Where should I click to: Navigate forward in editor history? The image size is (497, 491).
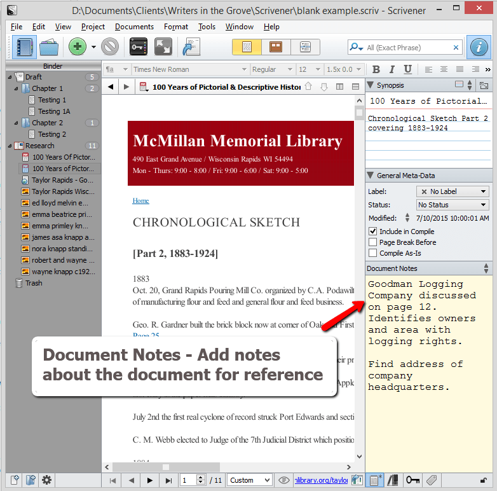(x=126, y=86)
